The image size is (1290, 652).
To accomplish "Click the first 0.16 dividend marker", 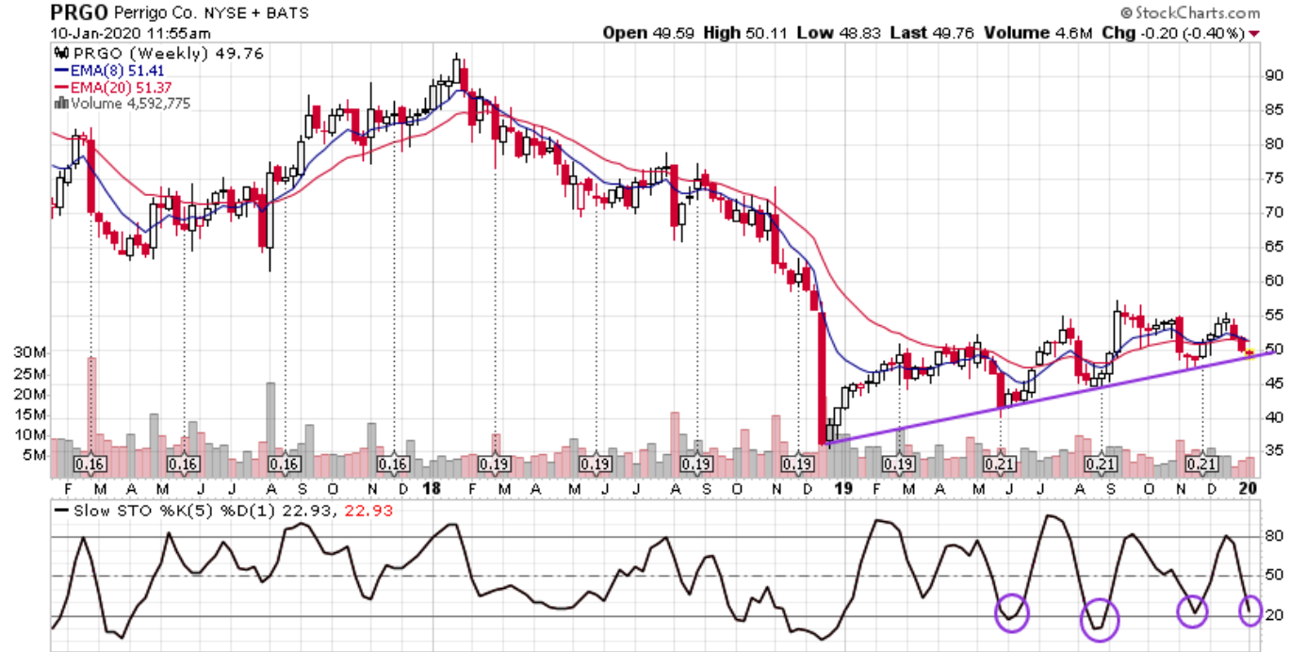I will 90,465.
